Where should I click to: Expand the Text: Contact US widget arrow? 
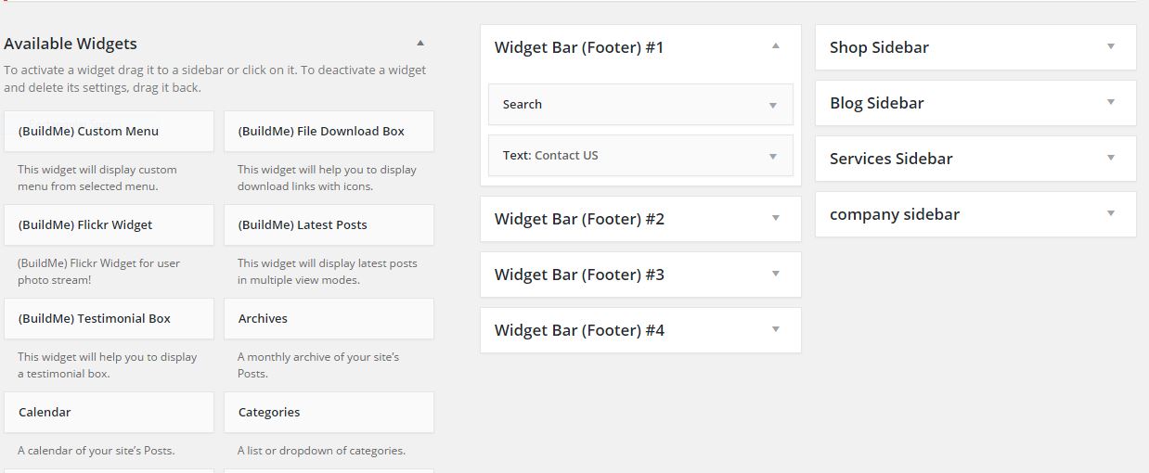click(x=772, y=156)
